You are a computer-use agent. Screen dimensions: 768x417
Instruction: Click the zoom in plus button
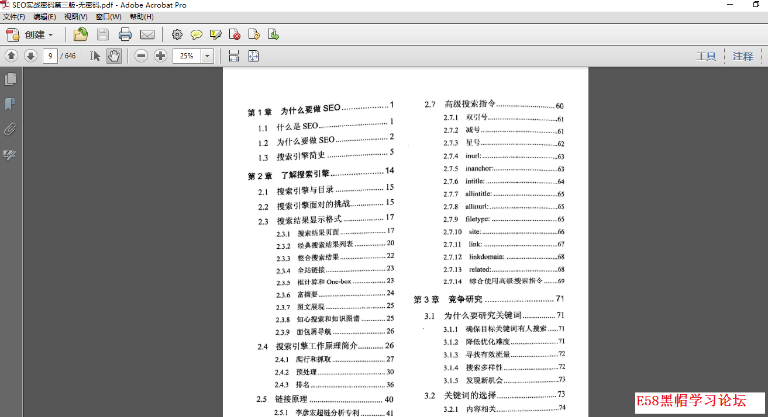[x=160, y=56]
